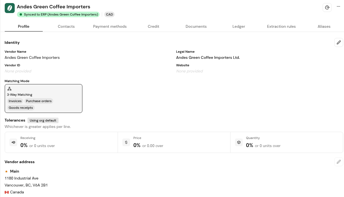Click the Canada flag icon
The height and width of the screenshot is (197, 344).
point(7,192)
